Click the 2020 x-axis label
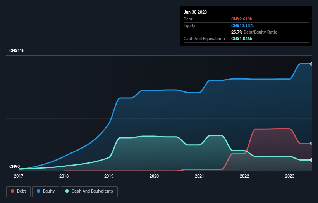The height and width of the screenshot is (203, 318). [x=154, y=176]
